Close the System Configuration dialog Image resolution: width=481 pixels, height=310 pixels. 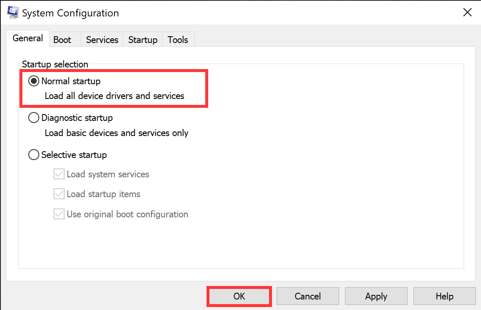tap(467, 12)
